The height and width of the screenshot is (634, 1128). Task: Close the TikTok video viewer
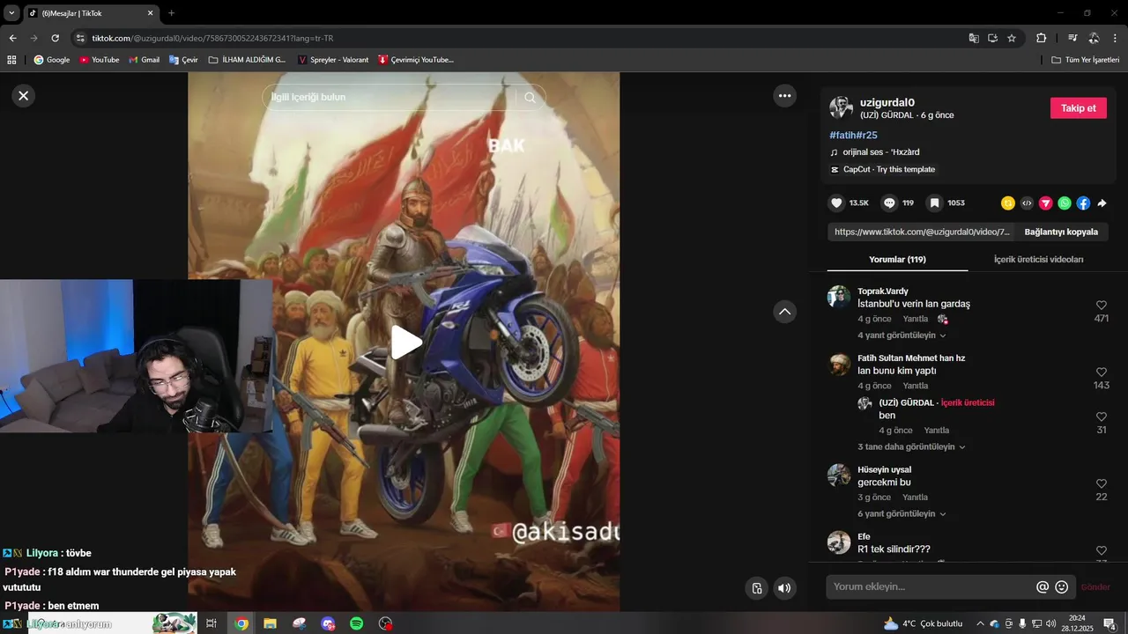pos(24,96)
